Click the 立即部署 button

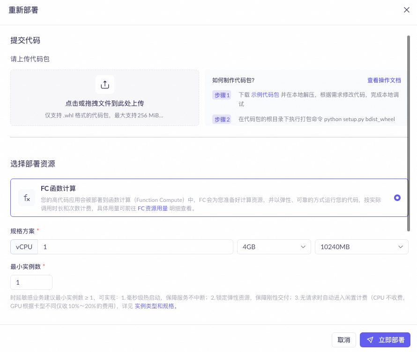(x=385, y=340)
